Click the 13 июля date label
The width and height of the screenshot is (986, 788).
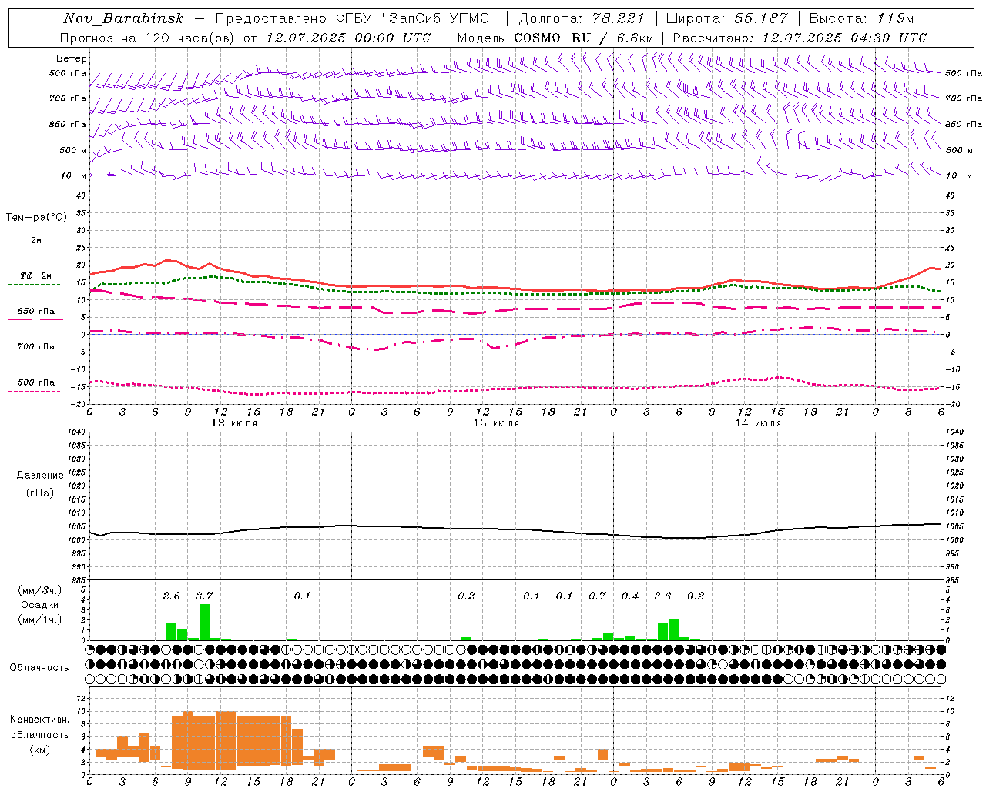pyautogui.click(x=496, y=423)
